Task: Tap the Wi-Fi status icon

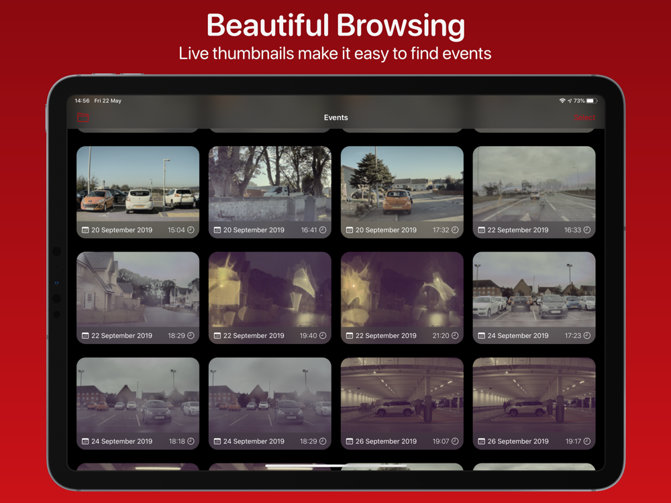Action: [562, 101]
